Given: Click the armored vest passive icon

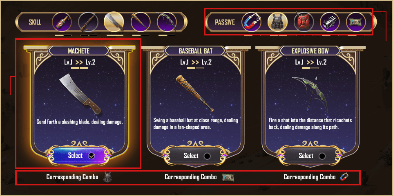Looking at the screenshot, I should 277,22.
